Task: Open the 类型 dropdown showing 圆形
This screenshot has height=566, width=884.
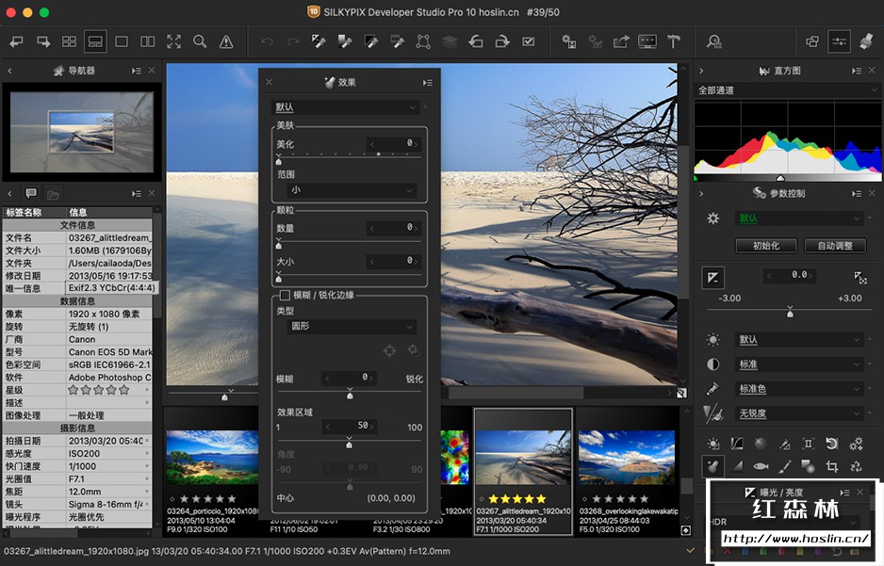Action: (352, 327)
